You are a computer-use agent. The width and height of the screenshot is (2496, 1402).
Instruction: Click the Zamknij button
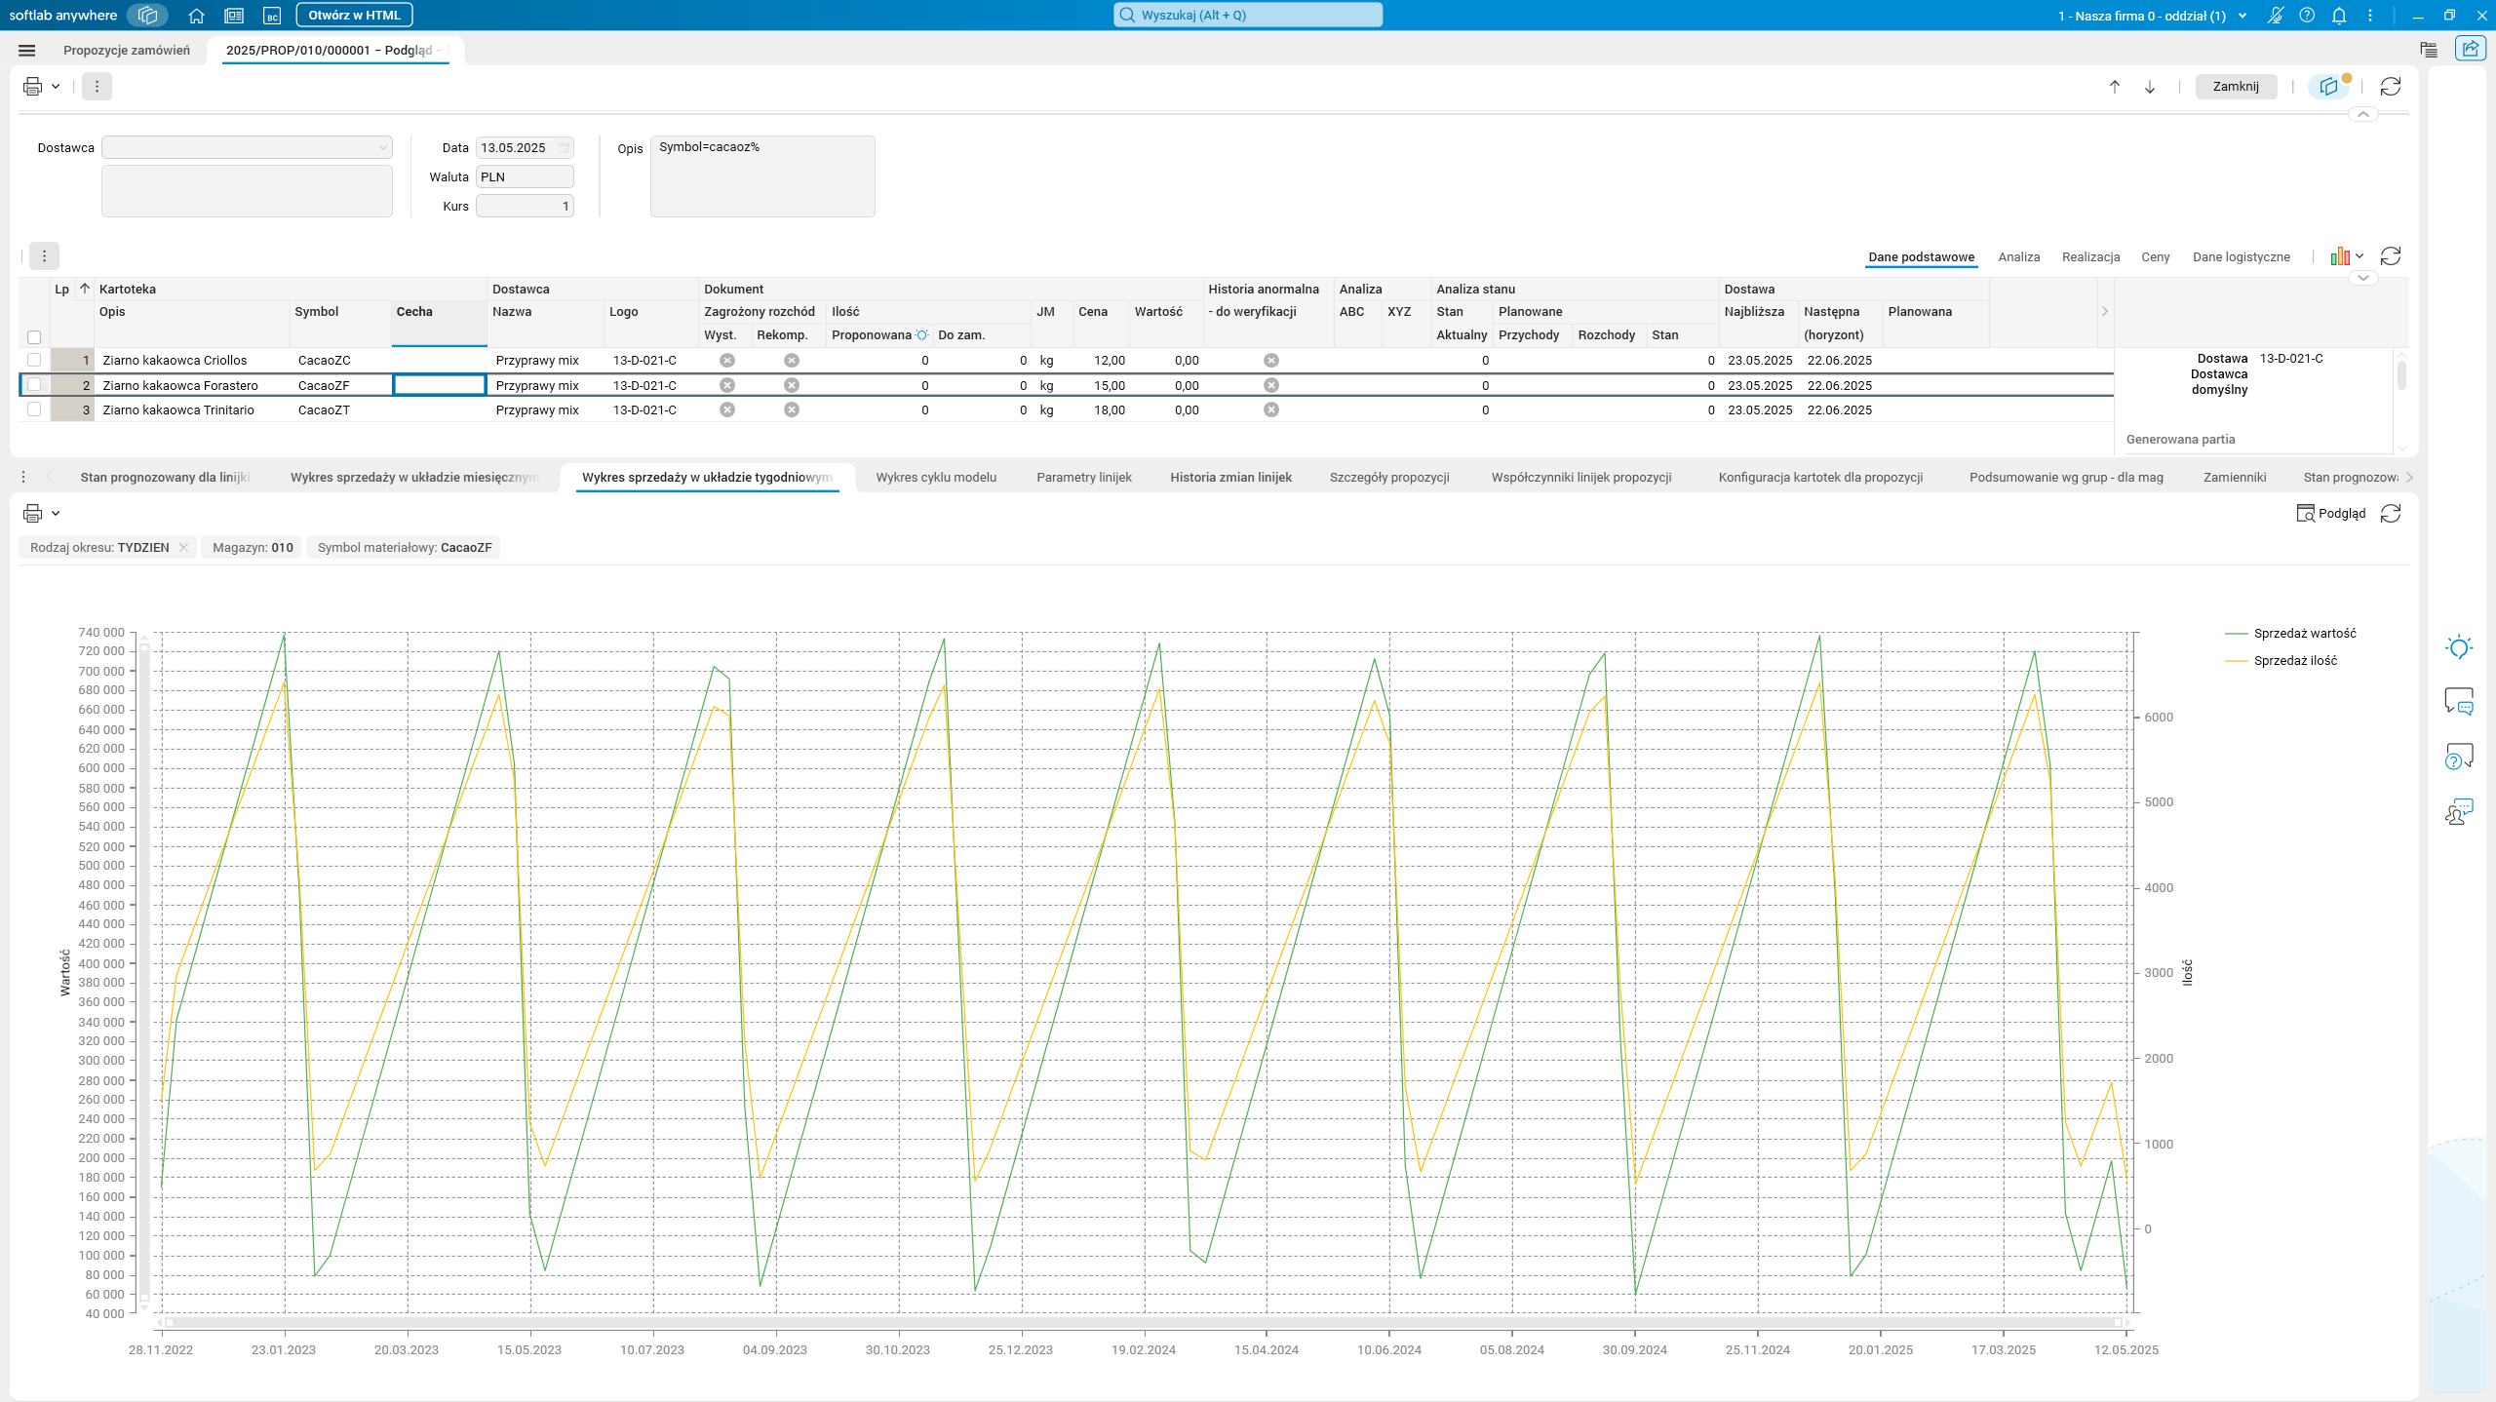(2235, 87)
